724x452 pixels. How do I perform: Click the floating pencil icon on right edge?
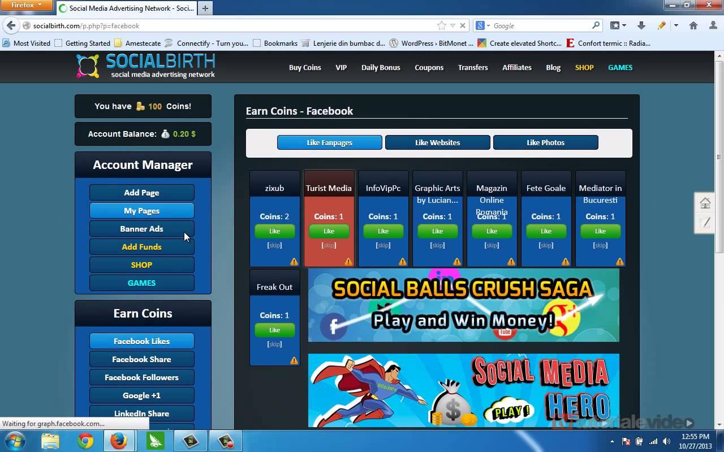pyautogui.click(x=705, y=223)
